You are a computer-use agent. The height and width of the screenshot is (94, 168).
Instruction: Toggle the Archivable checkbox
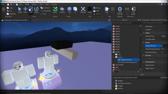coord(162,26)
